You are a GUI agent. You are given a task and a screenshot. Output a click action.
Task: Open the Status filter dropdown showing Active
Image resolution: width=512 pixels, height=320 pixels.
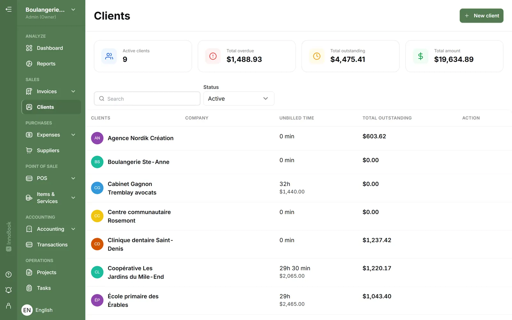[239, 99]
